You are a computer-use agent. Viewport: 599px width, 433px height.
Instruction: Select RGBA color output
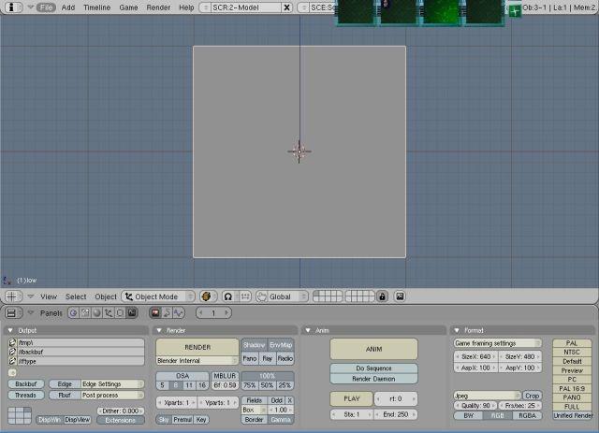527,415
